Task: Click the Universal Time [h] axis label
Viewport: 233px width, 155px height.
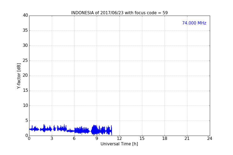Action: coord(119,144)
